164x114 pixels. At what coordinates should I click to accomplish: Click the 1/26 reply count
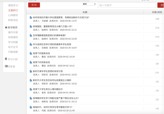pyautogui.click(x=157, y=19)
